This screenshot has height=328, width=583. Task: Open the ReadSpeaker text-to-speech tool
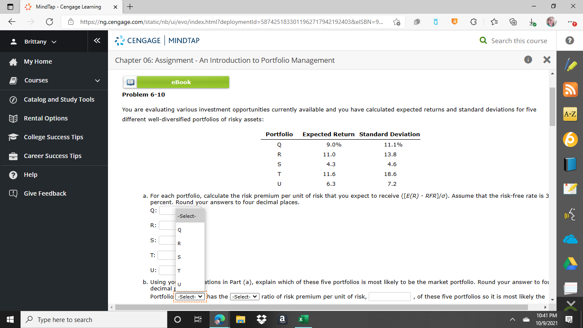coord(570,214)
